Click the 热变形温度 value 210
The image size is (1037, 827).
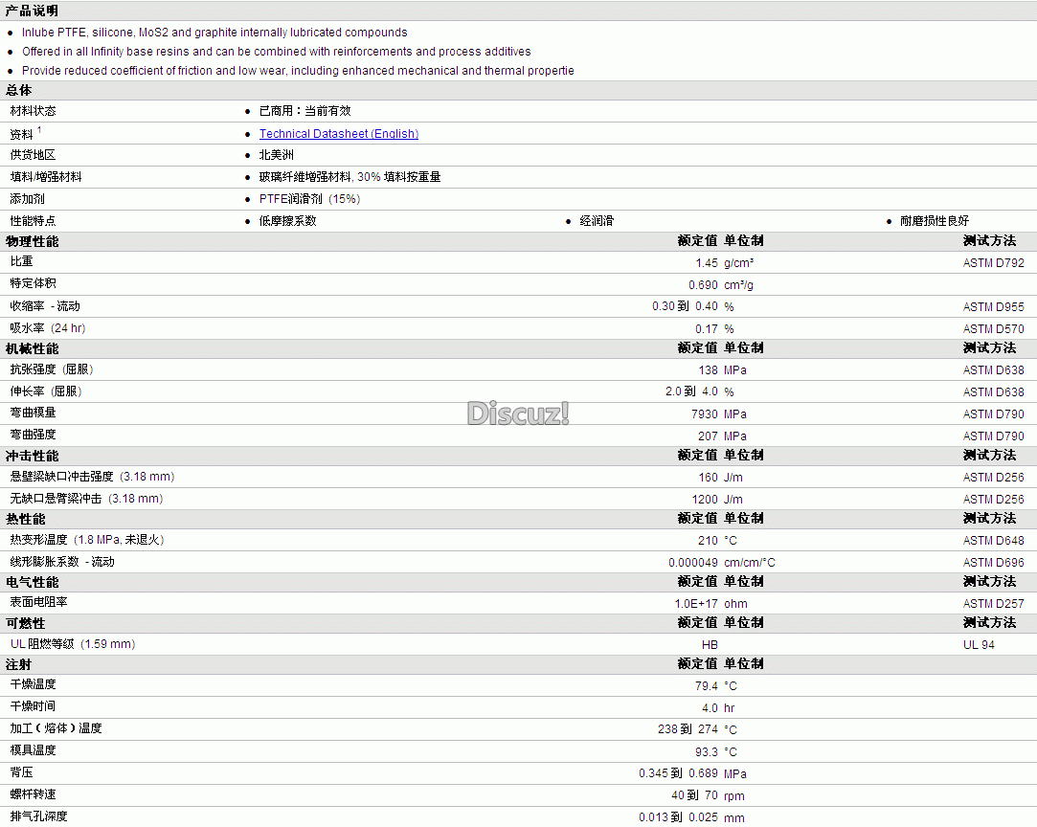708,540
